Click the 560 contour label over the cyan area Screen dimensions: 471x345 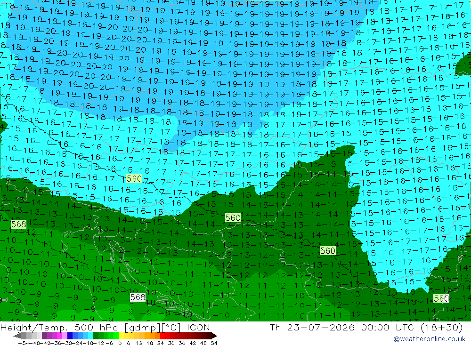click(x=134, y=179)
